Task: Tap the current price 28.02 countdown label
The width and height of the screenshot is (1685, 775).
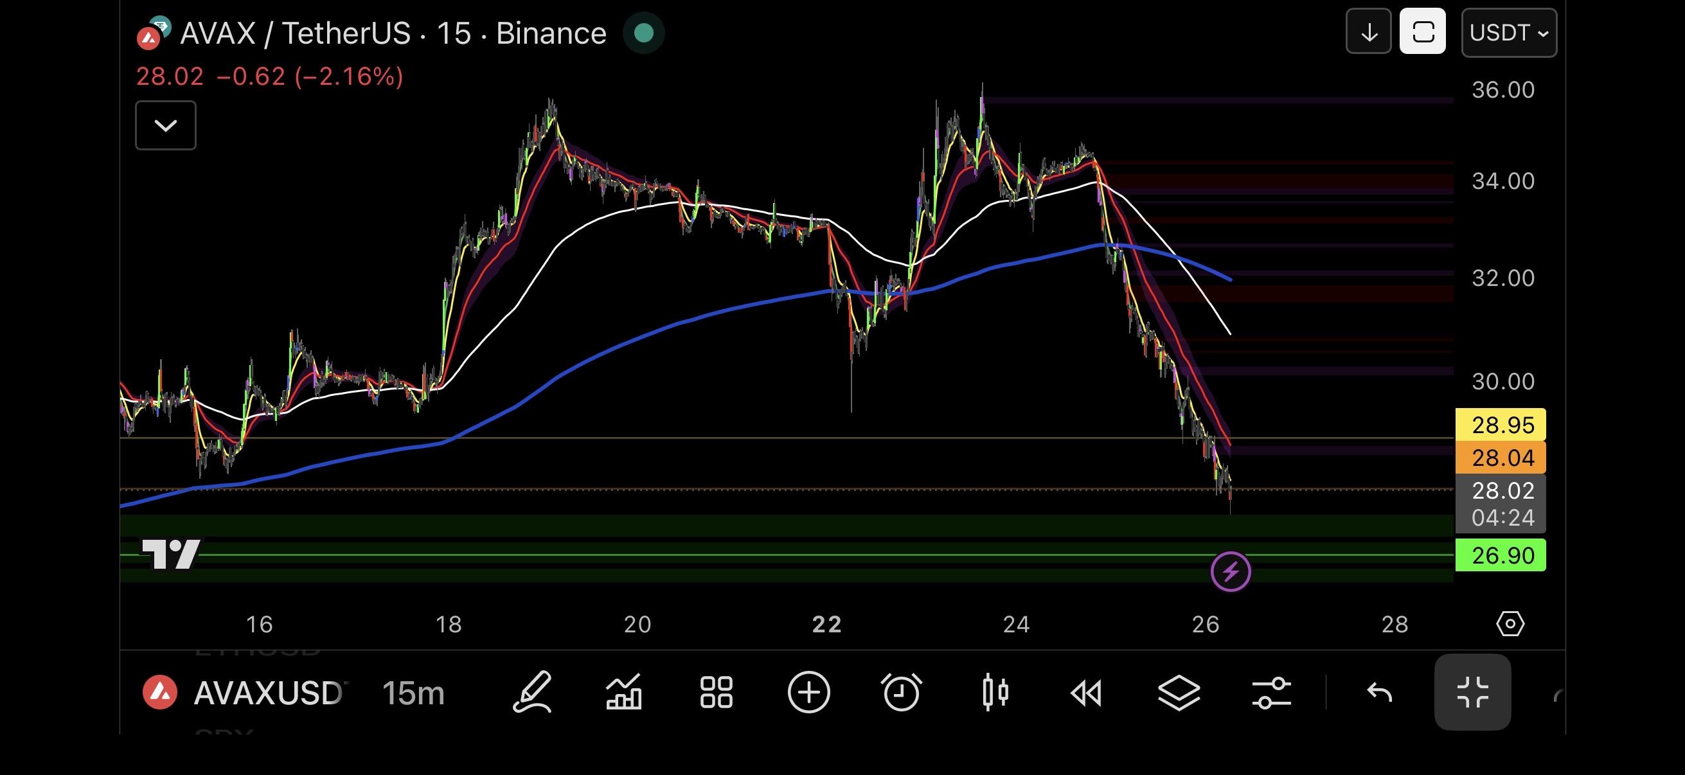Action: [x=1500, y=504]
